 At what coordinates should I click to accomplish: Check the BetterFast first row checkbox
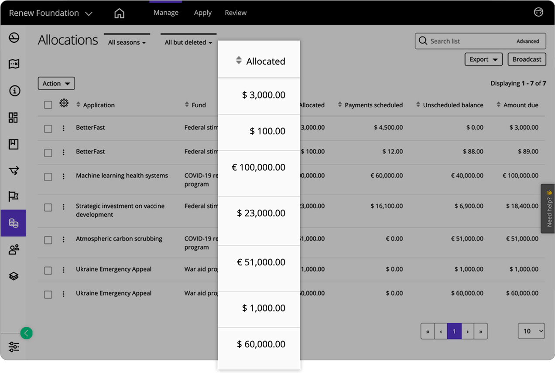pos(48,128)
